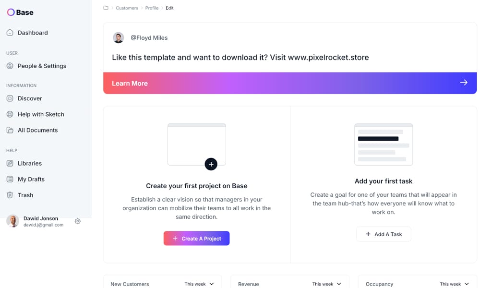This screenshot has height=288, width=480.
Task: Open the This week dropdown for New Customers
Action: tap(199, 284)
